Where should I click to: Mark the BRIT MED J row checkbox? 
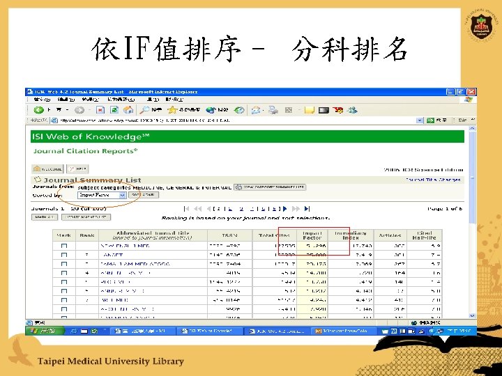[64, 300]
